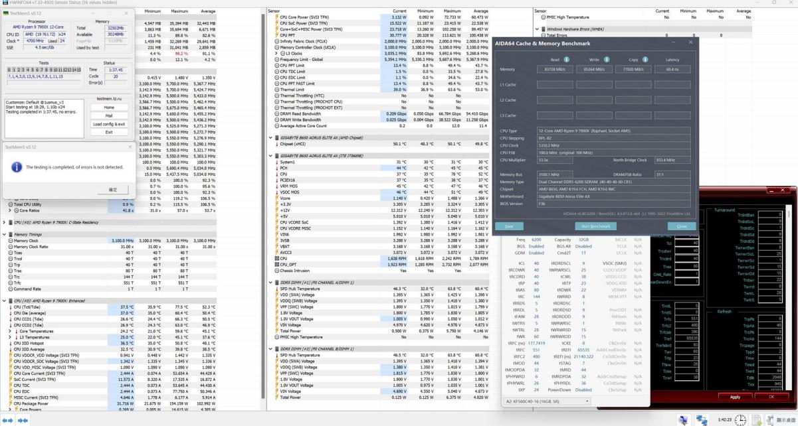Click the fan icon beside CPU_OPT row
798x426 pixels.
pyautogui.click(x=277, y=265)
